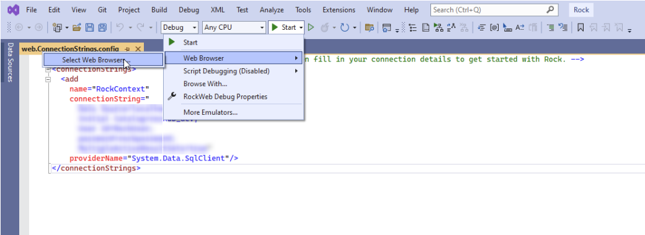Open the Help menu

[x=411, y=9]
